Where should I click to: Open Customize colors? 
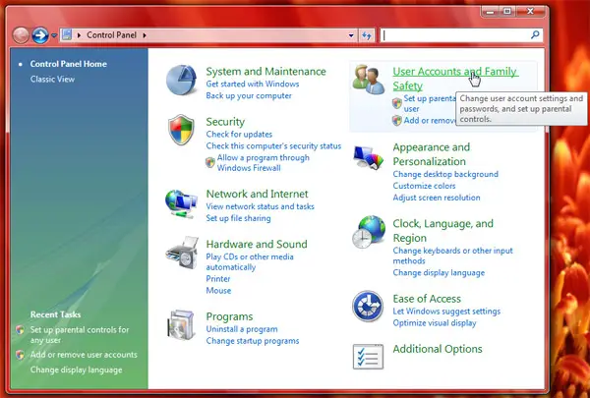click(424, 186)
